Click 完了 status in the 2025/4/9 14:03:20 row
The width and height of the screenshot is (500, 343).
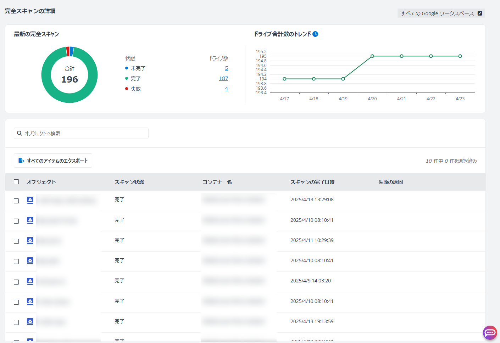(x=120, y=281)
